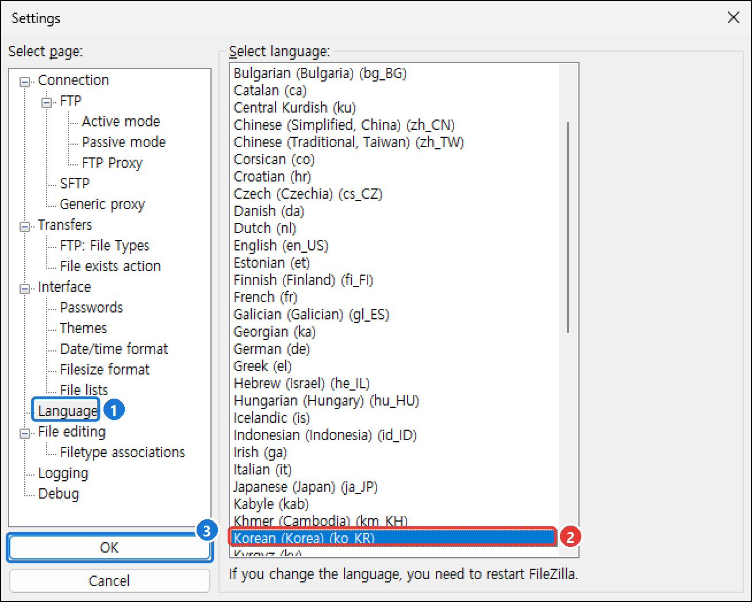Pick Italian (it) language
752x602 pixels.
(394, 469)
